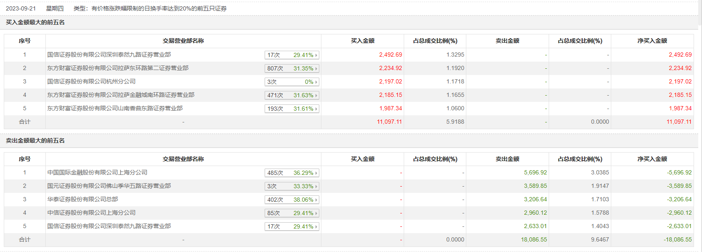Click sell amount 2,633.01 in 卖出金额 column

pos(535,226)
